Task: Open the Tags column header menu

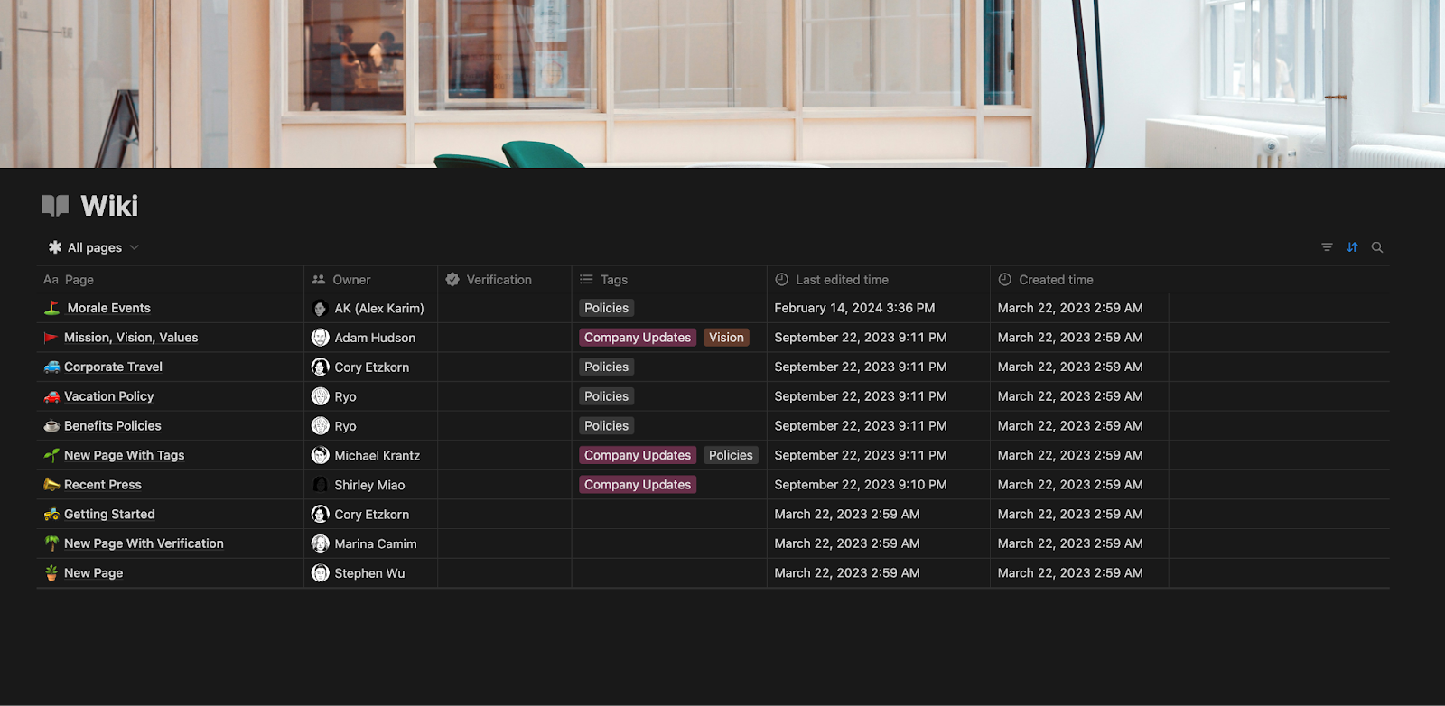Action: (x=613, y=280)
